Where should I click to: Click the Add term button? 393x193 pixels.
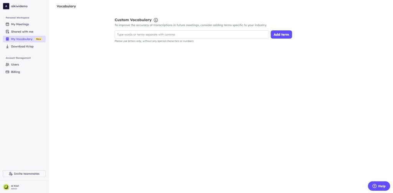[x=281, y=35]
